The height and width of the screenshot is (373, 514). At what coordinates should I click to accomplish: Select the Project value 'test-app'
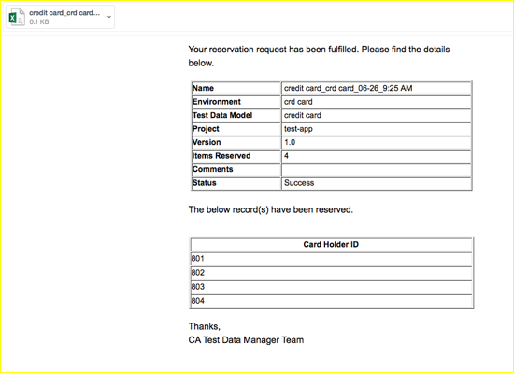[x=377, y=129]
